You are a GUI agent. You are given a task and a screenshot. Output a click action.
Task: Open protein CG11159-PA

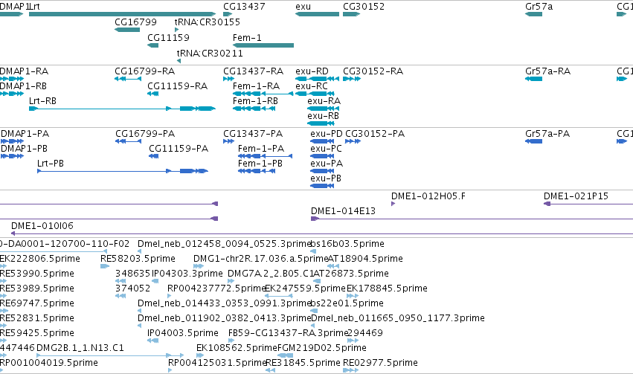(x=179, y=149)
